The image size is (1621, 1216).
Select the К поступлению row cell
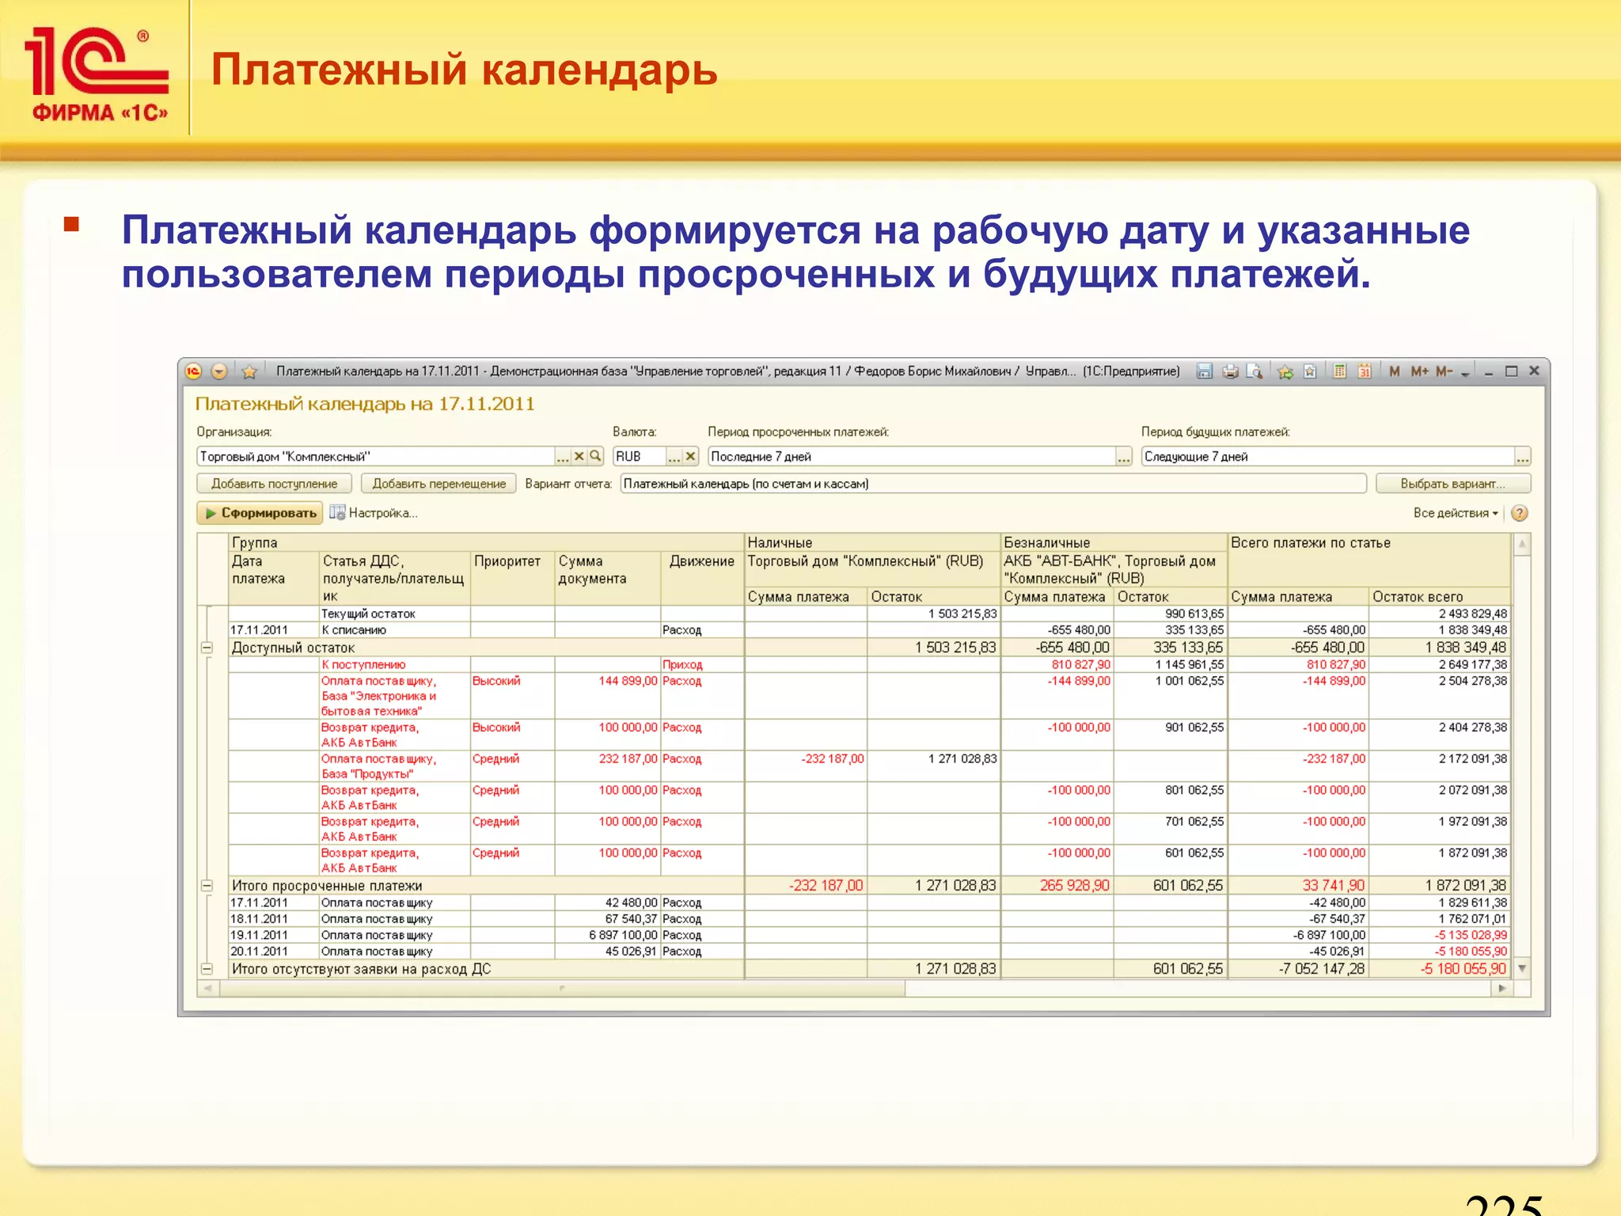coord(394,665)
